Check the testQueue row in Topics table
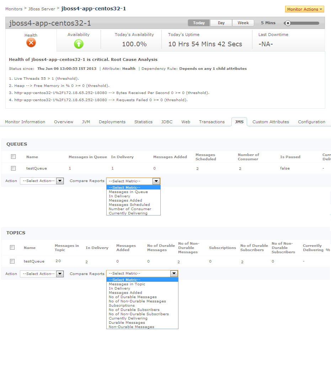Screen dimensions: 331x374 [x=12, y=261]
